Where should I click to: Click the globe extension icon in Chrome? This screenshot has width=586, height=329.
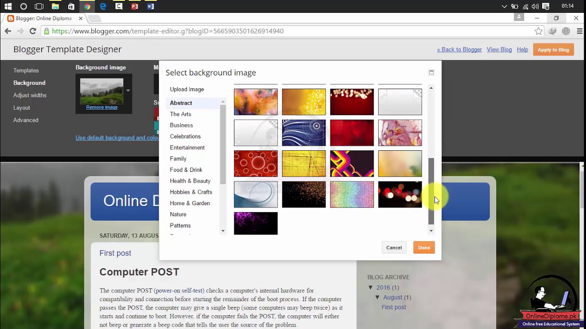point(566,31)
